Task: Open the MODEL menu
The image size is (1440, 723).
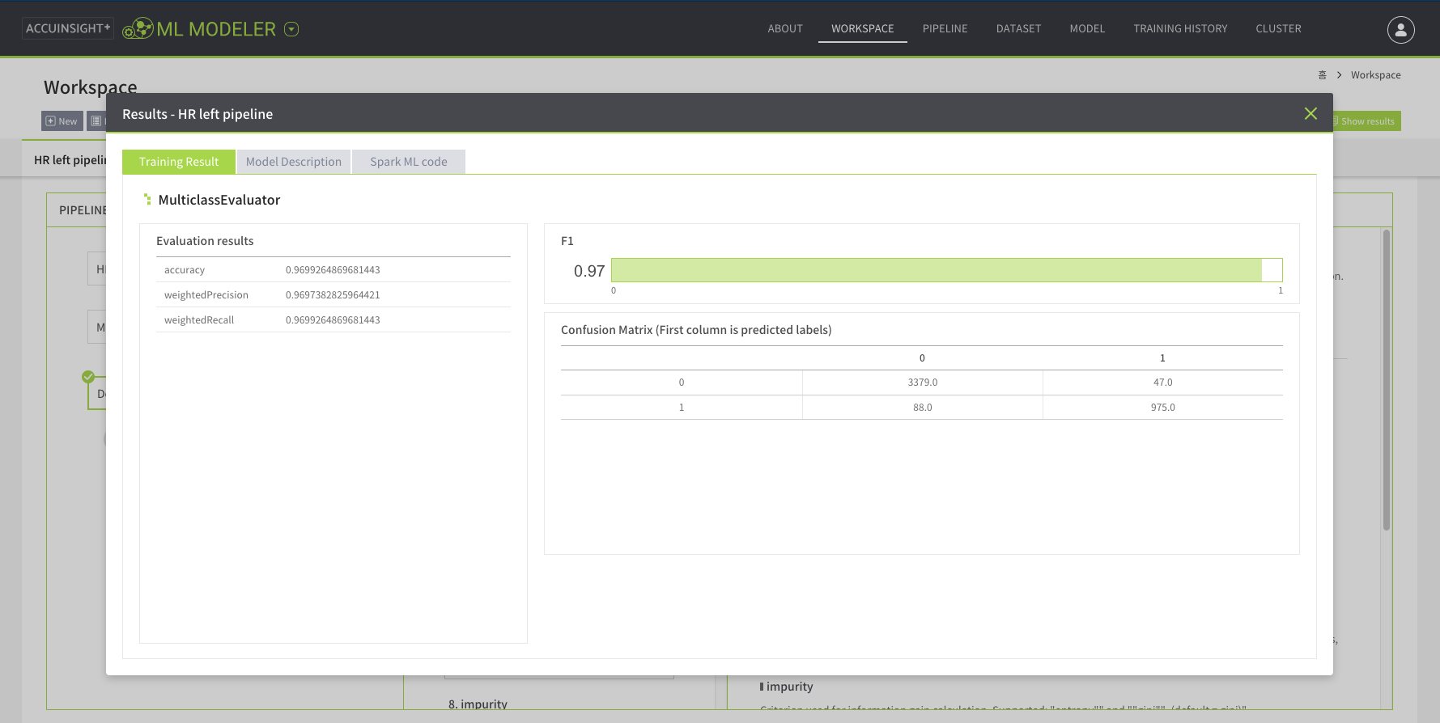Action: [1087, 28]
